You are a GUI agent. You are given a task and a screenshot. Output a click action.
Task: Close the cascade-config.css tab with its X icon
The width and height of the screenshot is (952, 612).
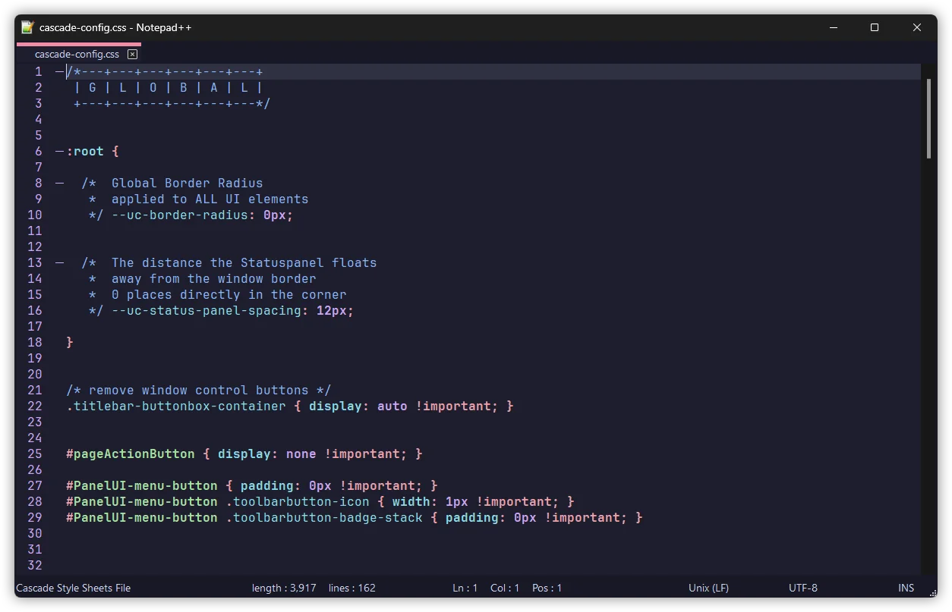tap(132, 55)
